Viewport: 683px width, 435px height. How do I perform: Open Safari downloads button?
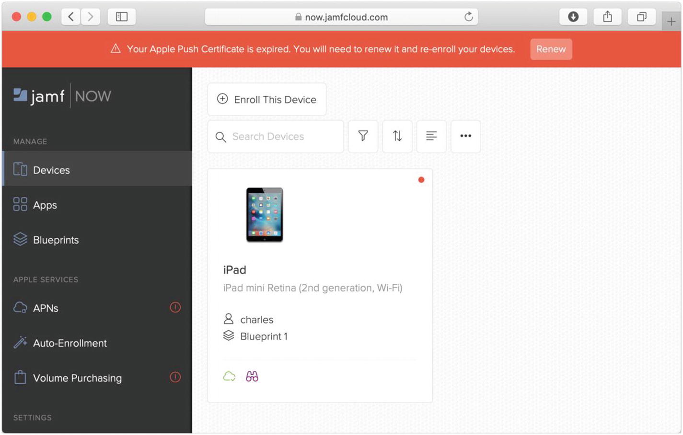573,17
